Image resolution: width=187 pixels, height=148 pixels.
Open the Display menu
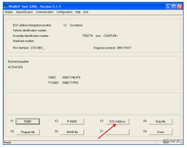tap(9, 12)
